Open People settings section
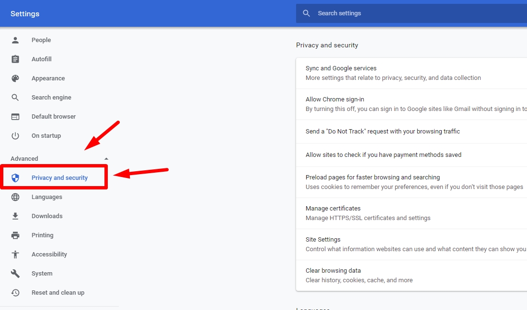 pos(41,40)
